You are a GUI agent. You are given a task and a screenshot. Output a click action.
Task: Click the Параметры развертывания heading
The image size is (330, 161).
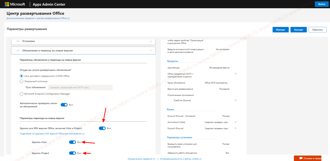coord(27,29)
